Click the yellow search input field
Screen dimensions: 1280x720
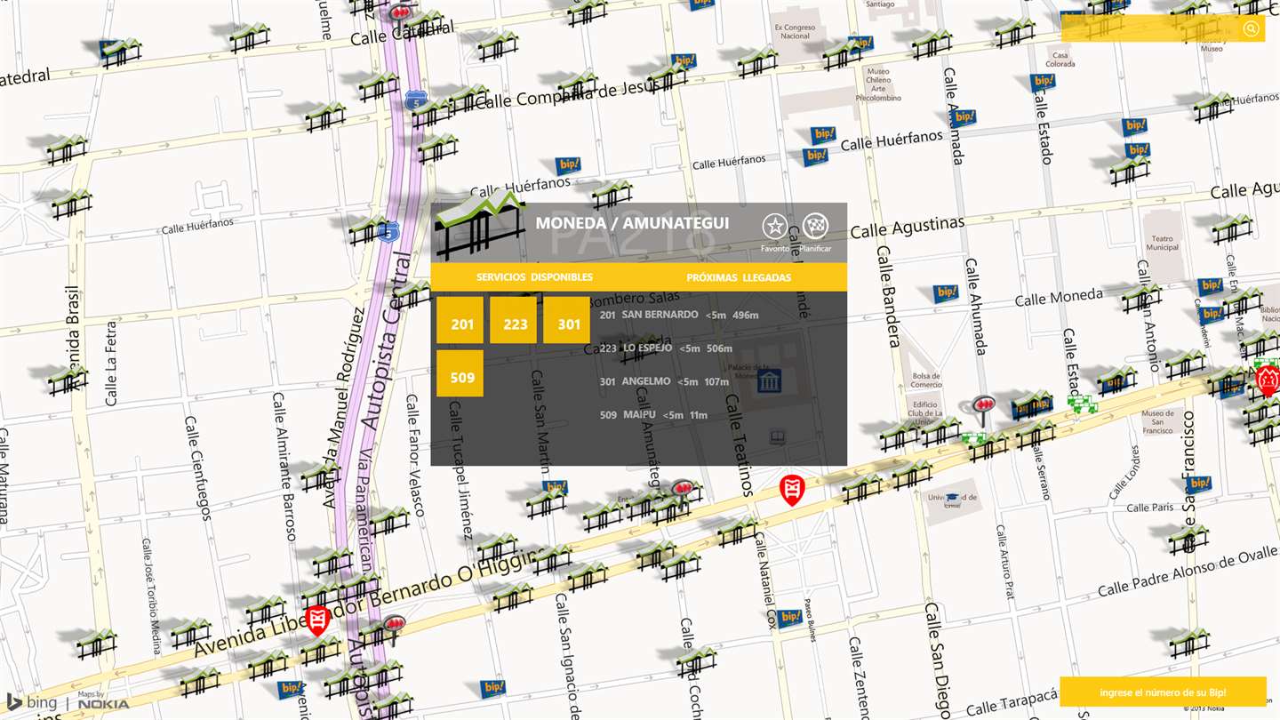pyautogui.click(x=1151, y=29)
